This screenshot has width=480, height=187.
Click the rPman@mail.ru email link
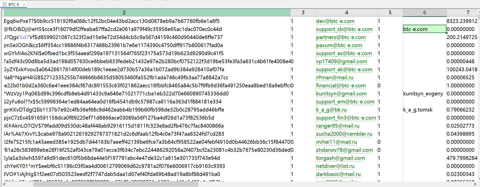(335, 78)
